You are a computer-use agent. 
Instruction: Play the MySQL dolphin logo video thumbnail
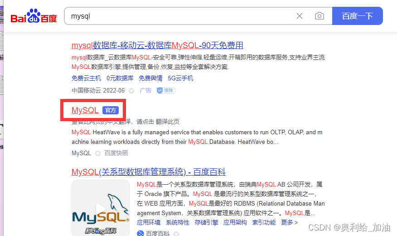(x=101, y=208)
